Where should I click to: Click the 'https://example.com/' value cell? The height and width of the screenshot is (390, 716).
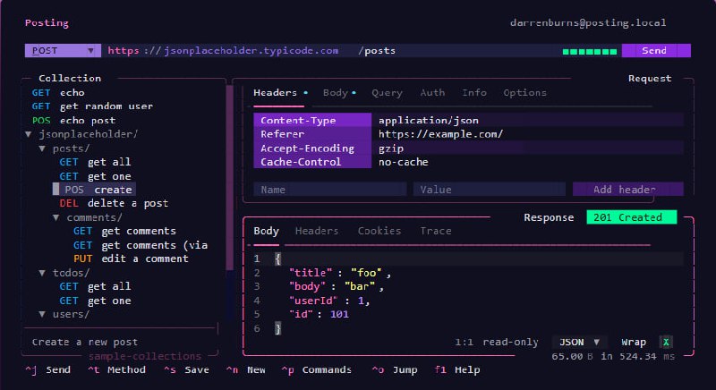pyautogui.click(x=440, y=134)
